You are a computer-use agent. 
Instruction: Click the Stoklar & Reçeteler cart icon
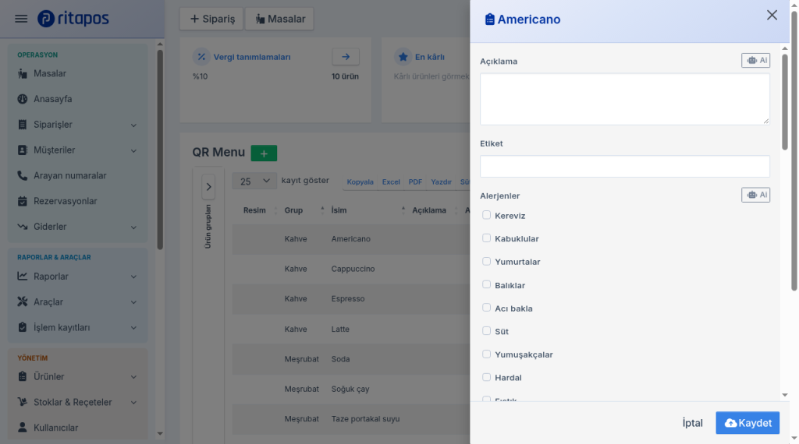coord(23,402)
